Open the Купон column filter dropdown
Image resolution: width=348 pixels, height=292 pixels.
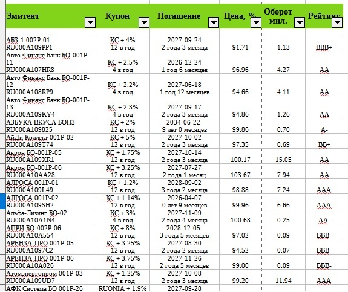point(144,22)
